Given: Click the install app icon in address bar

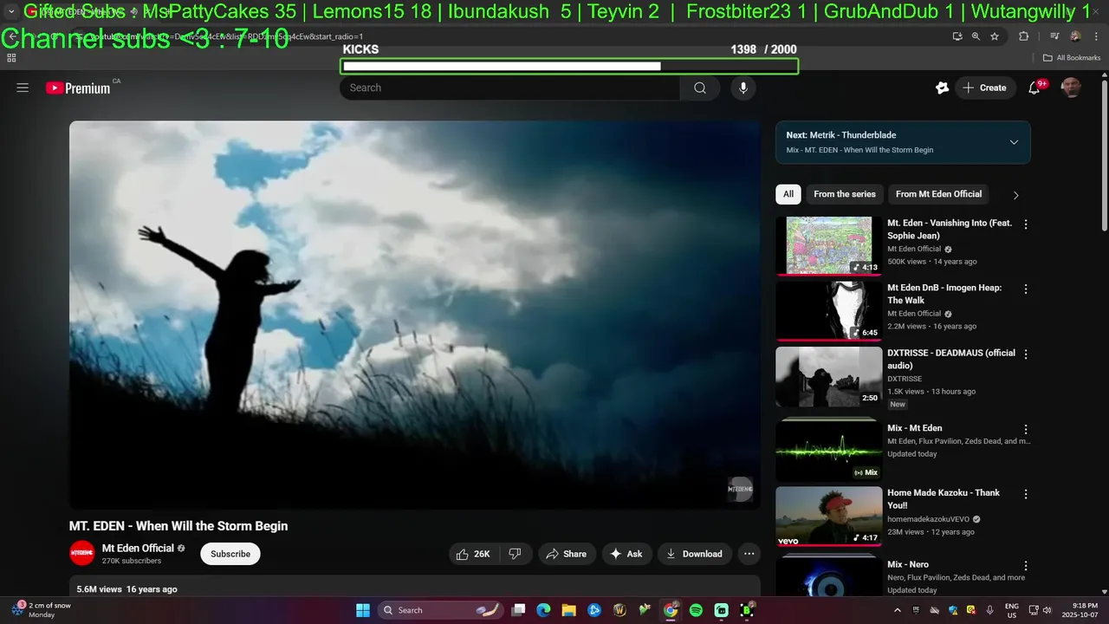Looking at the screenshot, I should tap(957, 36).
